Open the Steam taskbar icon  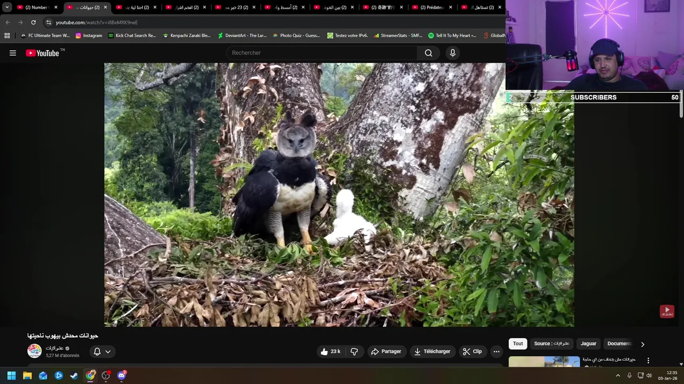point(74,375)
